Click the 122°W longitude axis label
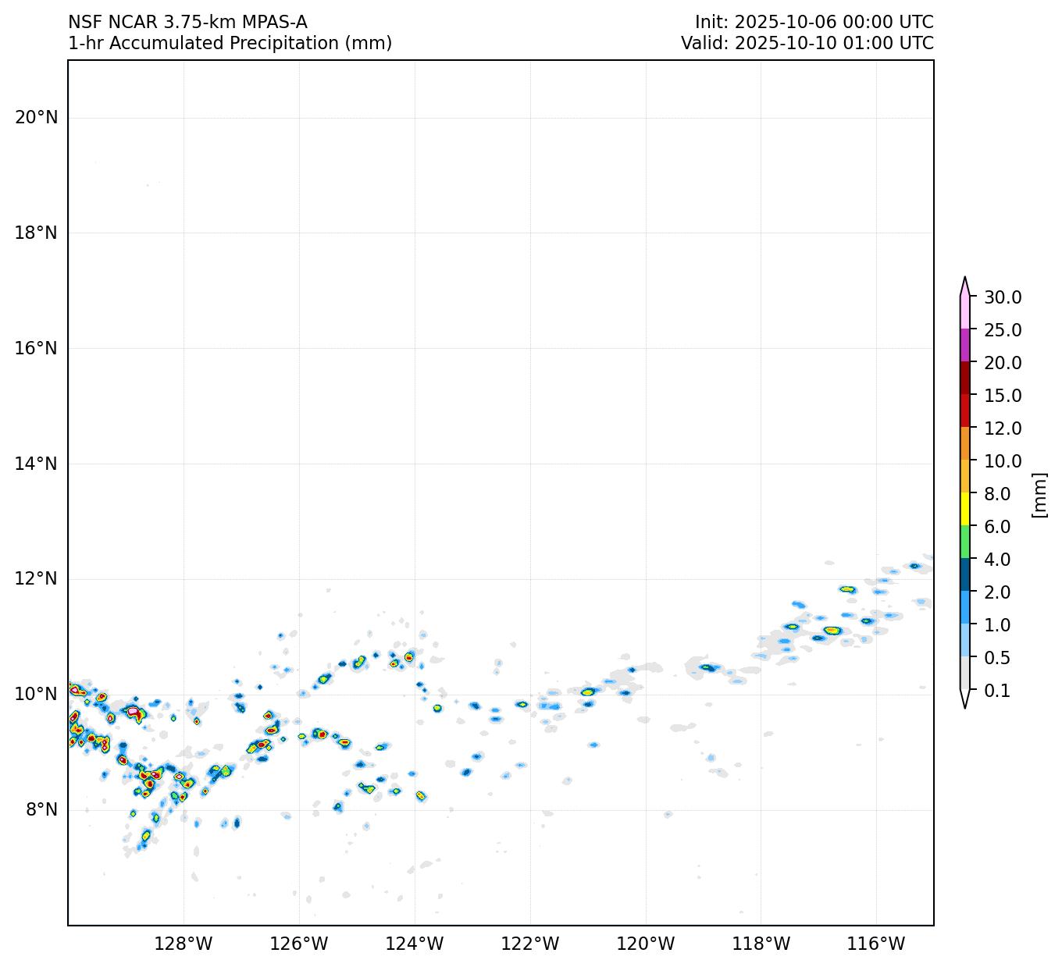This screenshot has width=1062, height=967. pos(530,944)
